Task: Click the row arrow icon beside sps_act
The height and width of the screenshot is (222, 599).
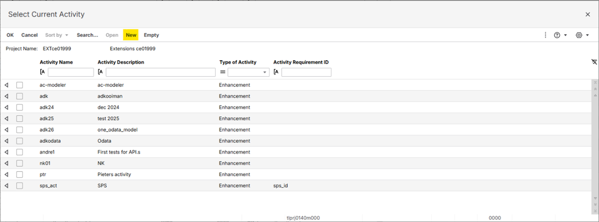Action: (x=7, y=186)
